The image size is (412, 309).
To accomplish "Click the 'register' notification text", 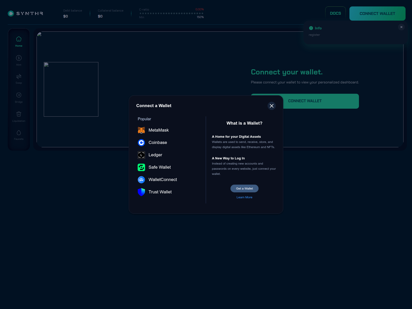I will 314,35.
